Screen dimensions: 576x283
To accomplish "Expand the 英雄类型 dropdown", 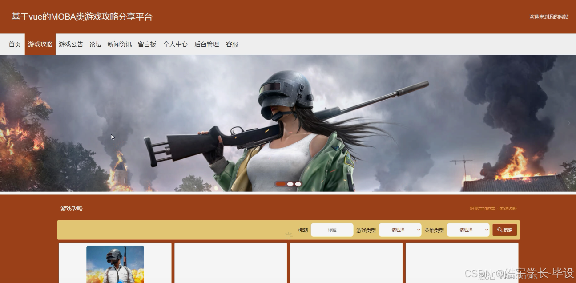I will 468,230.
